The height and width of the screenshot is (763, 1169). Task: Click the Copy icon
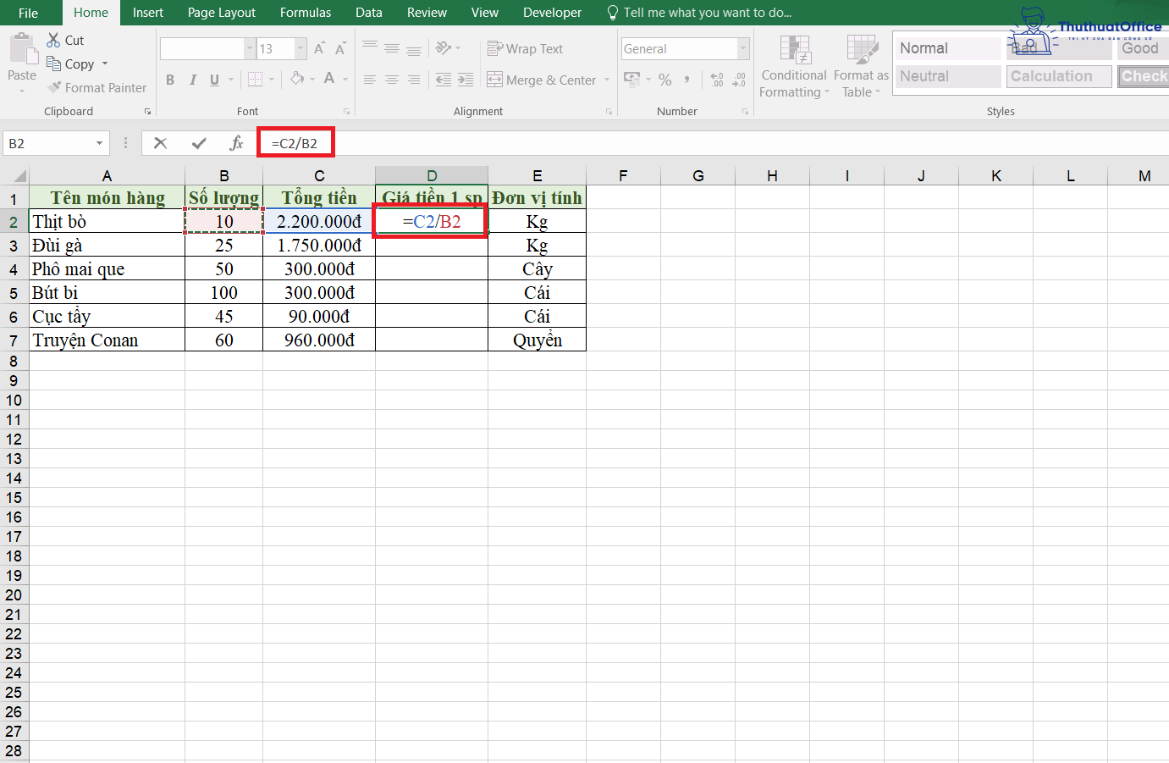click(52, 64)
